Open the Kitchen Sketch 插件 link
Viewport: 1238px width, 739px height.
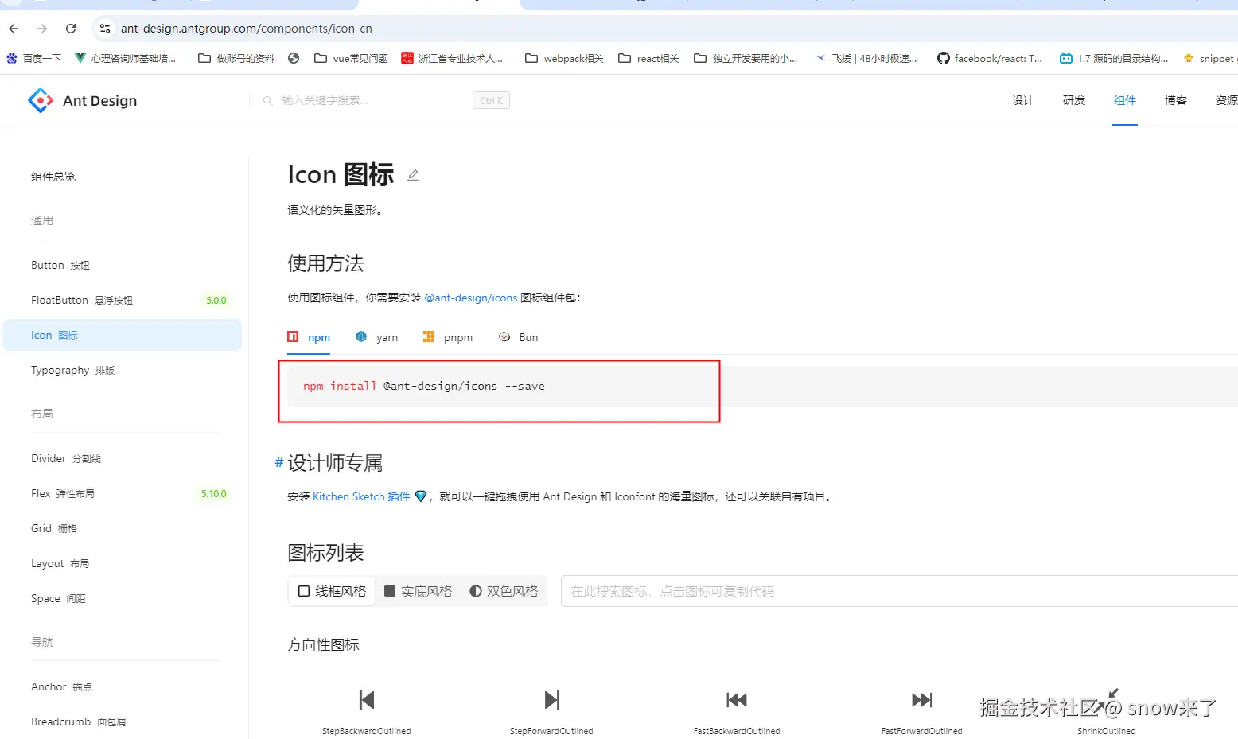(361, 496)
